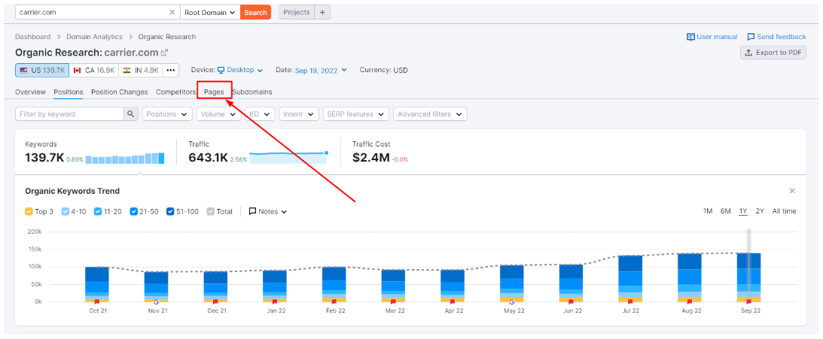823x339 pixels.
Task: Click the orange Search button
Action: click(255, 12)
